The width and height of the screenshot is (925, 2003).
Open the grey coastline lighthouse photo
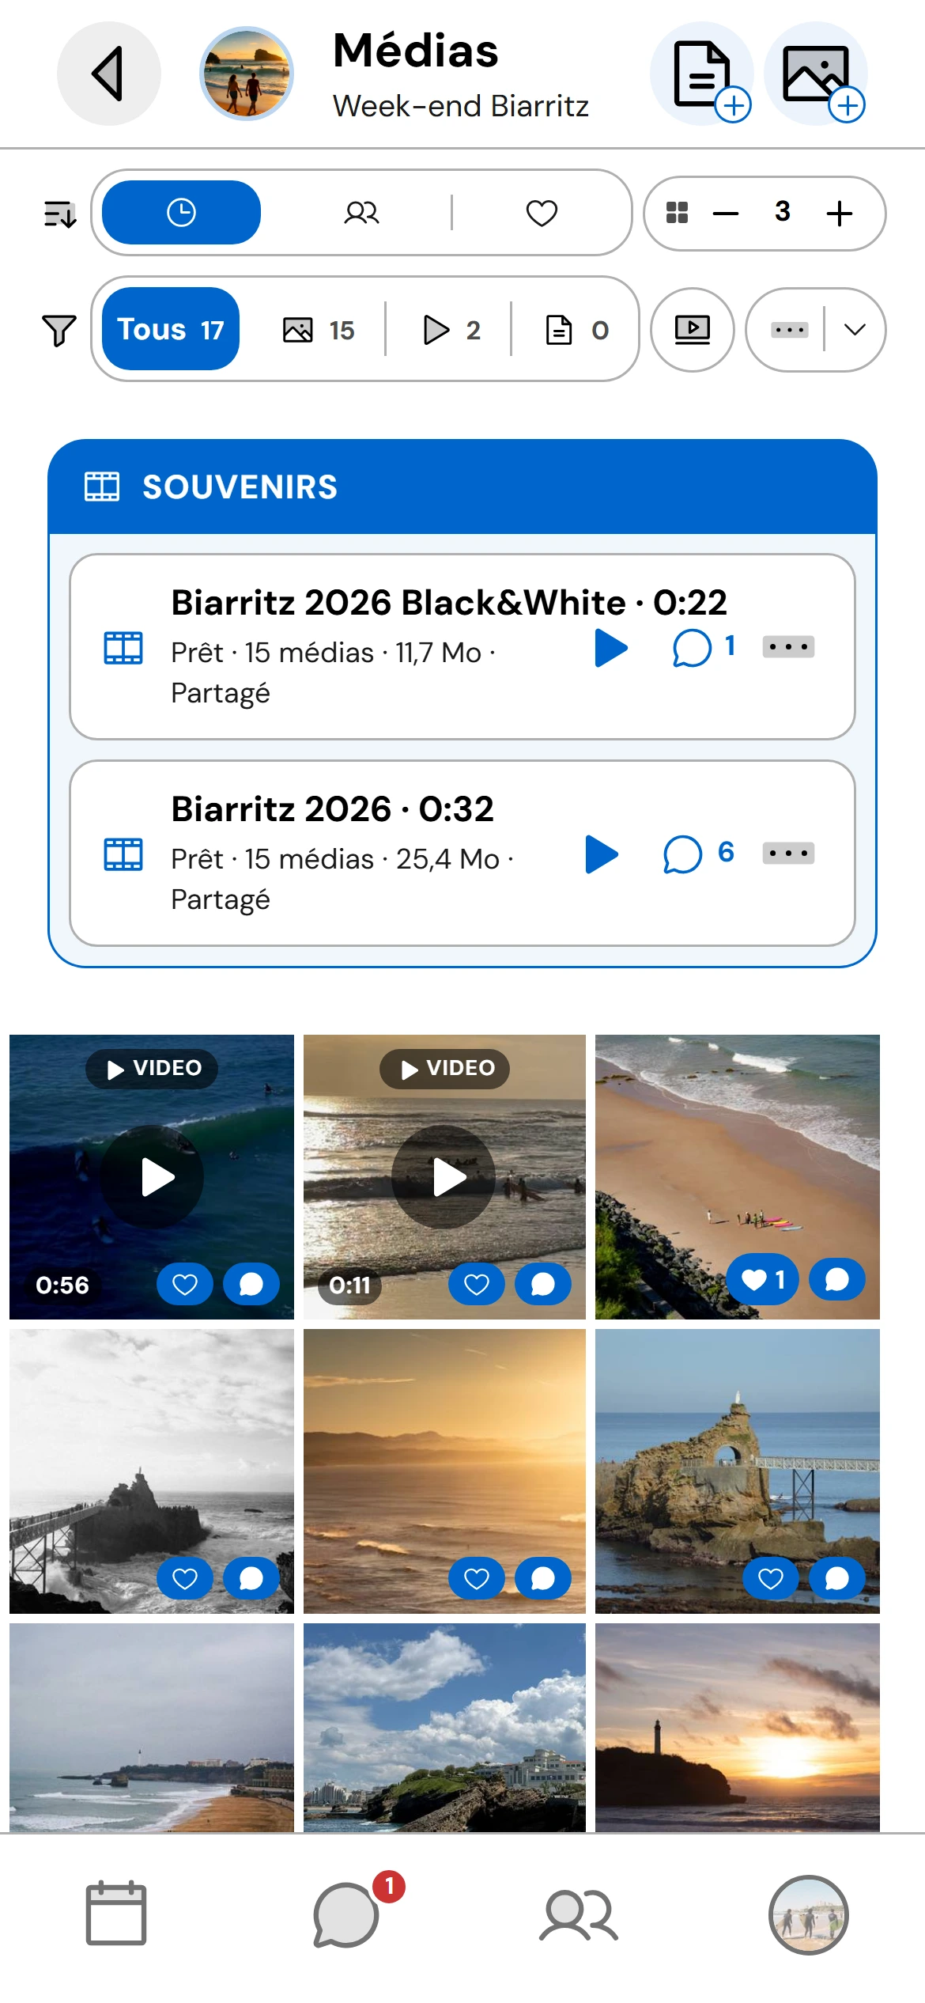click(x=152, y=1727)
